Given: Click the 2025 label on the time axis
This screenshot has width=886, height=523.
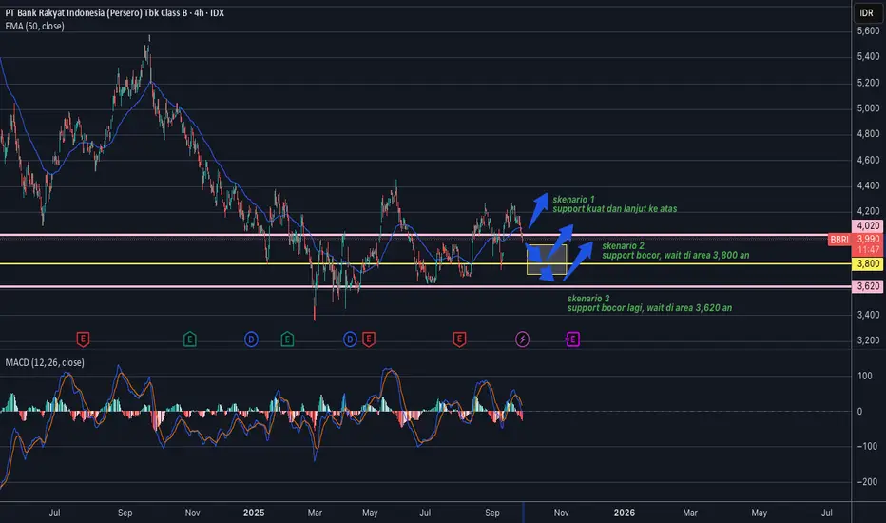Looking at the screenshot, I should [x=254, y=513].
